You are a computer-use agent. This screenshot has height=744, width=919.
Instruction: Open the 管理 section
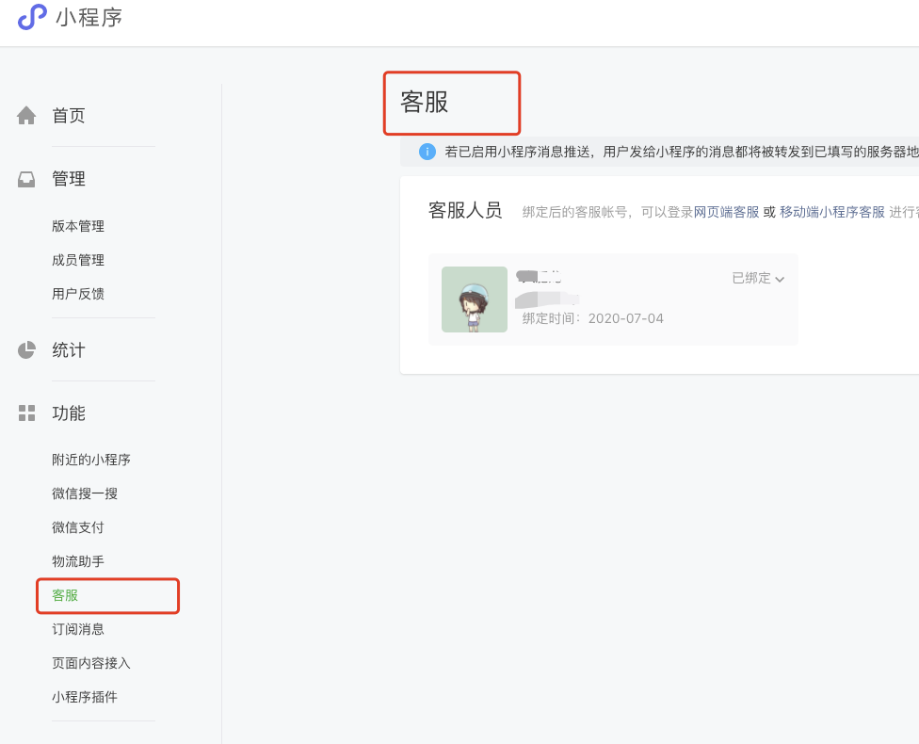pyautogui.click(x=69, y=179)
